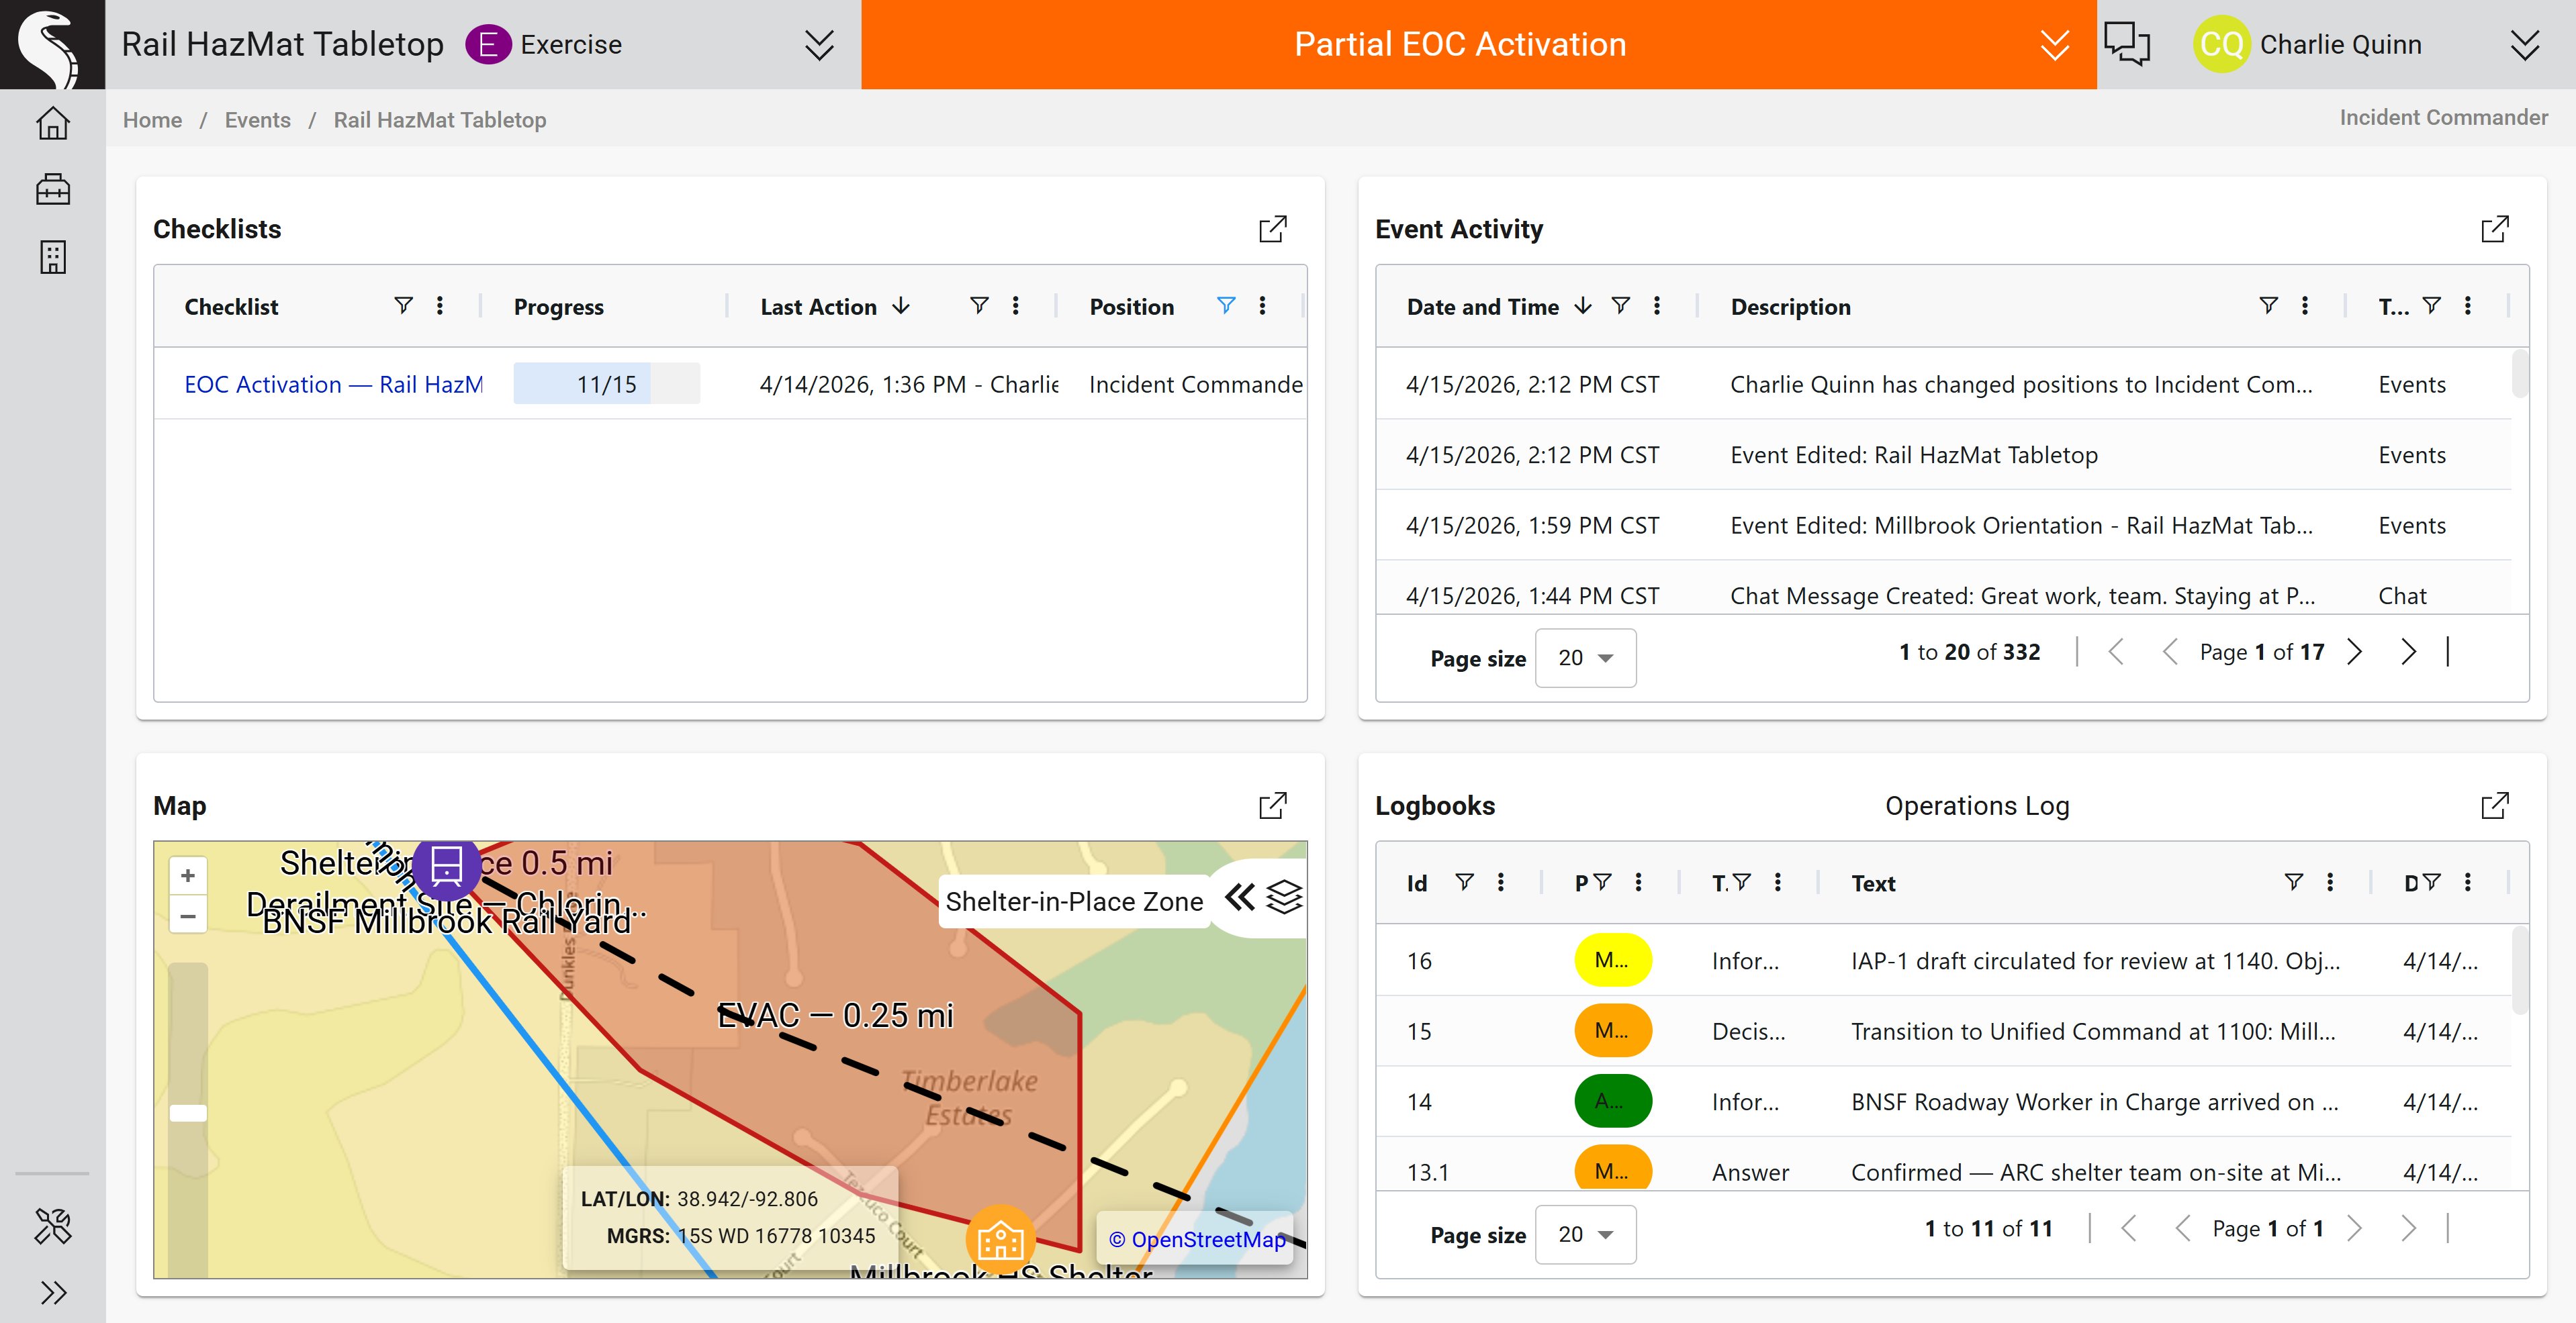Open the building sidebar icon

click(x=53, y=257)
